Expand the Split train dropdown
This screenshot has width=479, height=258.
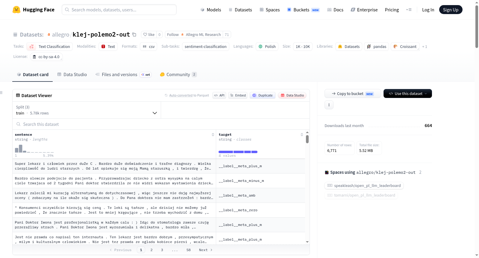click(87, 110)
